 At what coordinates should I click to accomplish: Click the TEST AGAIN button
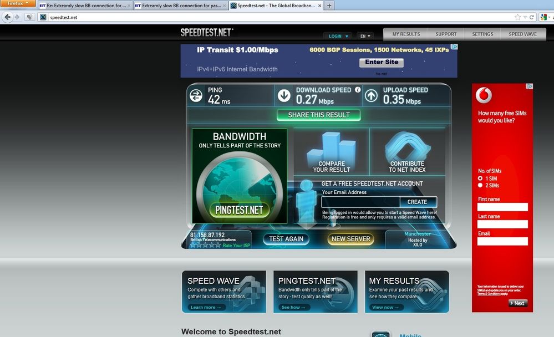[286, 239]
